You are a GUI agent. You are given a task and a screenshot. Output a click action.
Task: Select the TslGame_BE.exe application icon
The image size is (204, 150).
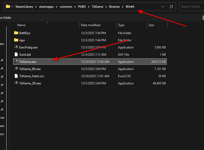[16, 69]
